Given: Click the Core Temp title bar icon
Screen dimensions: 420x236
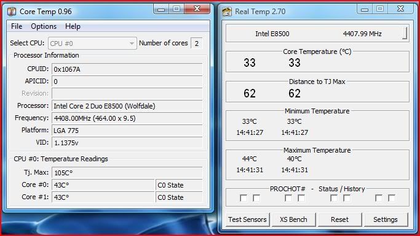Looking at the screenshot, I should (x=12, y=12).
